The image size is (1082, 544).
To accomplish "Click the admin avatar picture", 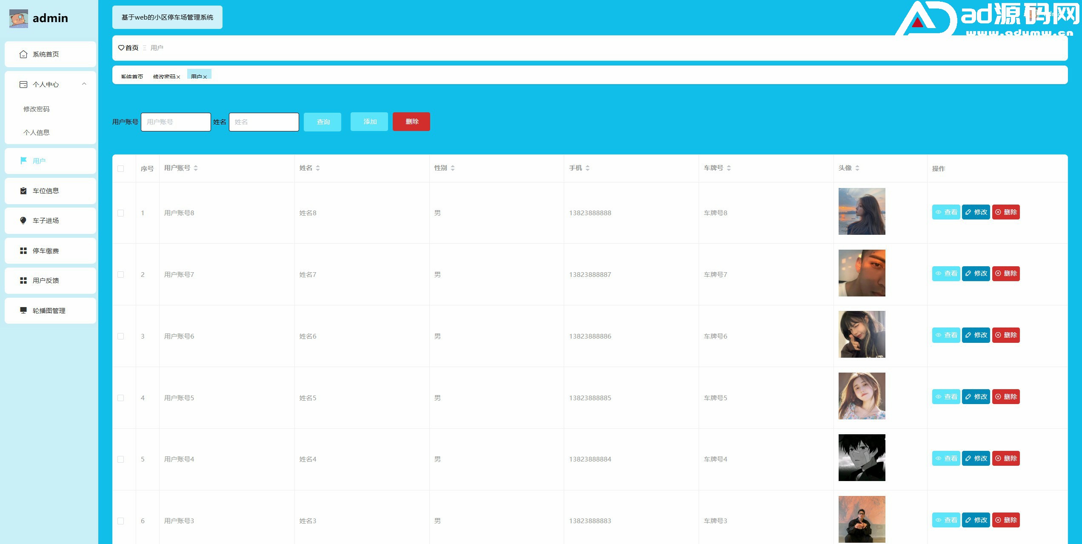I will tap(19, 18).
